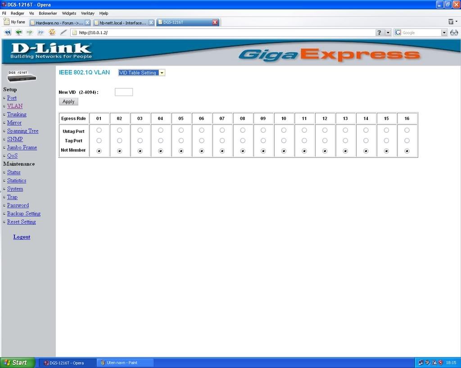Select Not Member for port 16
Viewport: 461px width, 368px height.
click(x=407, y=151)
